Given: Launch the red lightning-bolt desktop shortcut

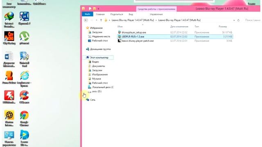Looking at the screenshot, I should pos(9,97).
